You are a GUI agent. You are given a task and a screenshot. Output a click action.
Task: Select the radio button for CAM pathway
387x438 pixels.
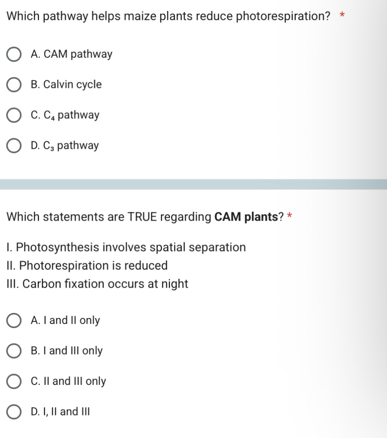(14, 55)
